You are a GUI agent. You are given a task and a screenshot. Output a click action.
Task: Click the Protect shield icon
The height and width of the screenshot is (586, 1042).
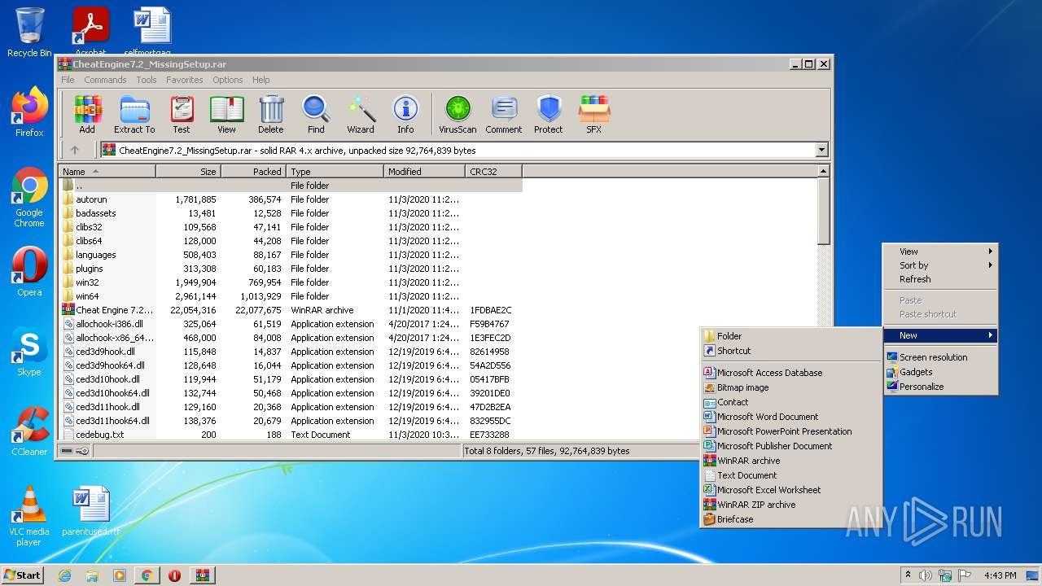pyautogui.click(x=549, y=114)
